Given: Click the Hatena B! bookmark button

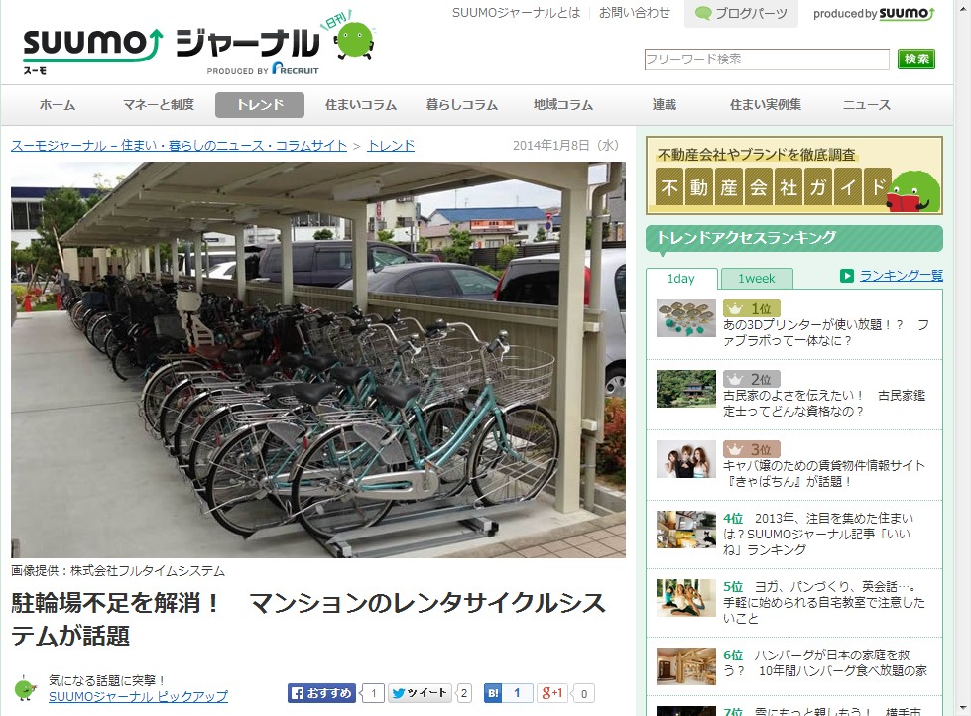Looking at the screenshot, I should point(493,693).
